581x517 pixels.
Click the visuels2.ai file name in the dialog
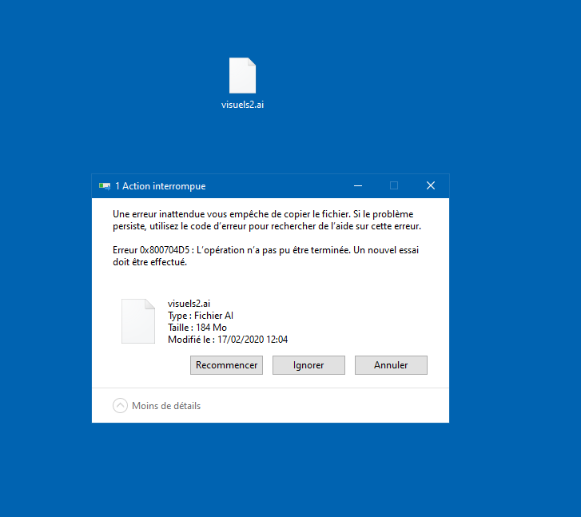189,304
